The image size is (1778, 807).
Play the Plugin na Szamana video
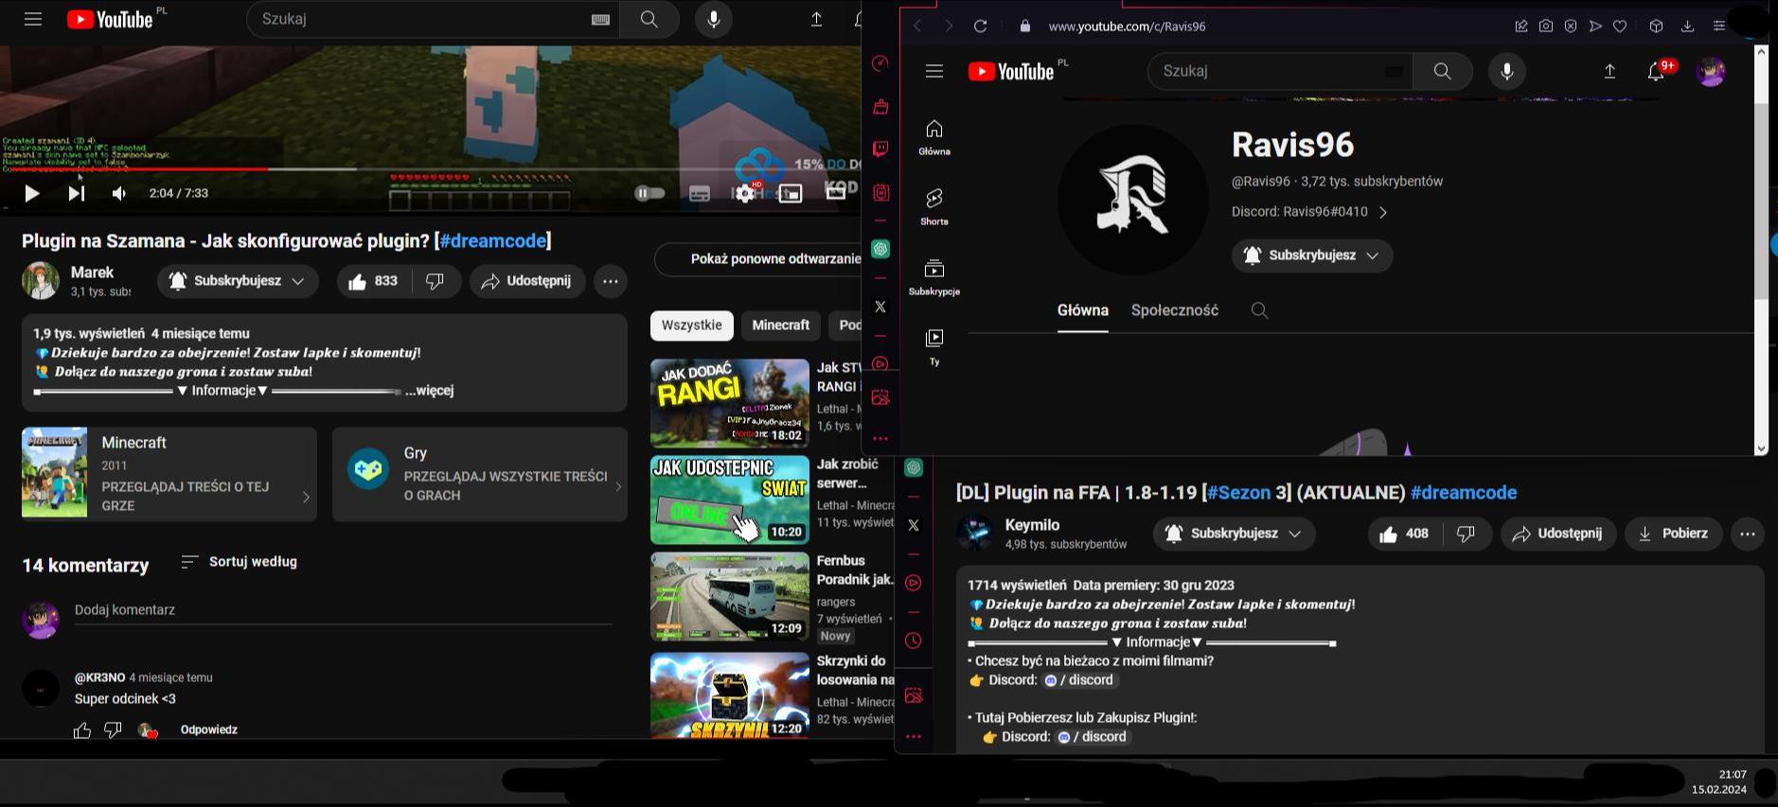coord(31,193)
